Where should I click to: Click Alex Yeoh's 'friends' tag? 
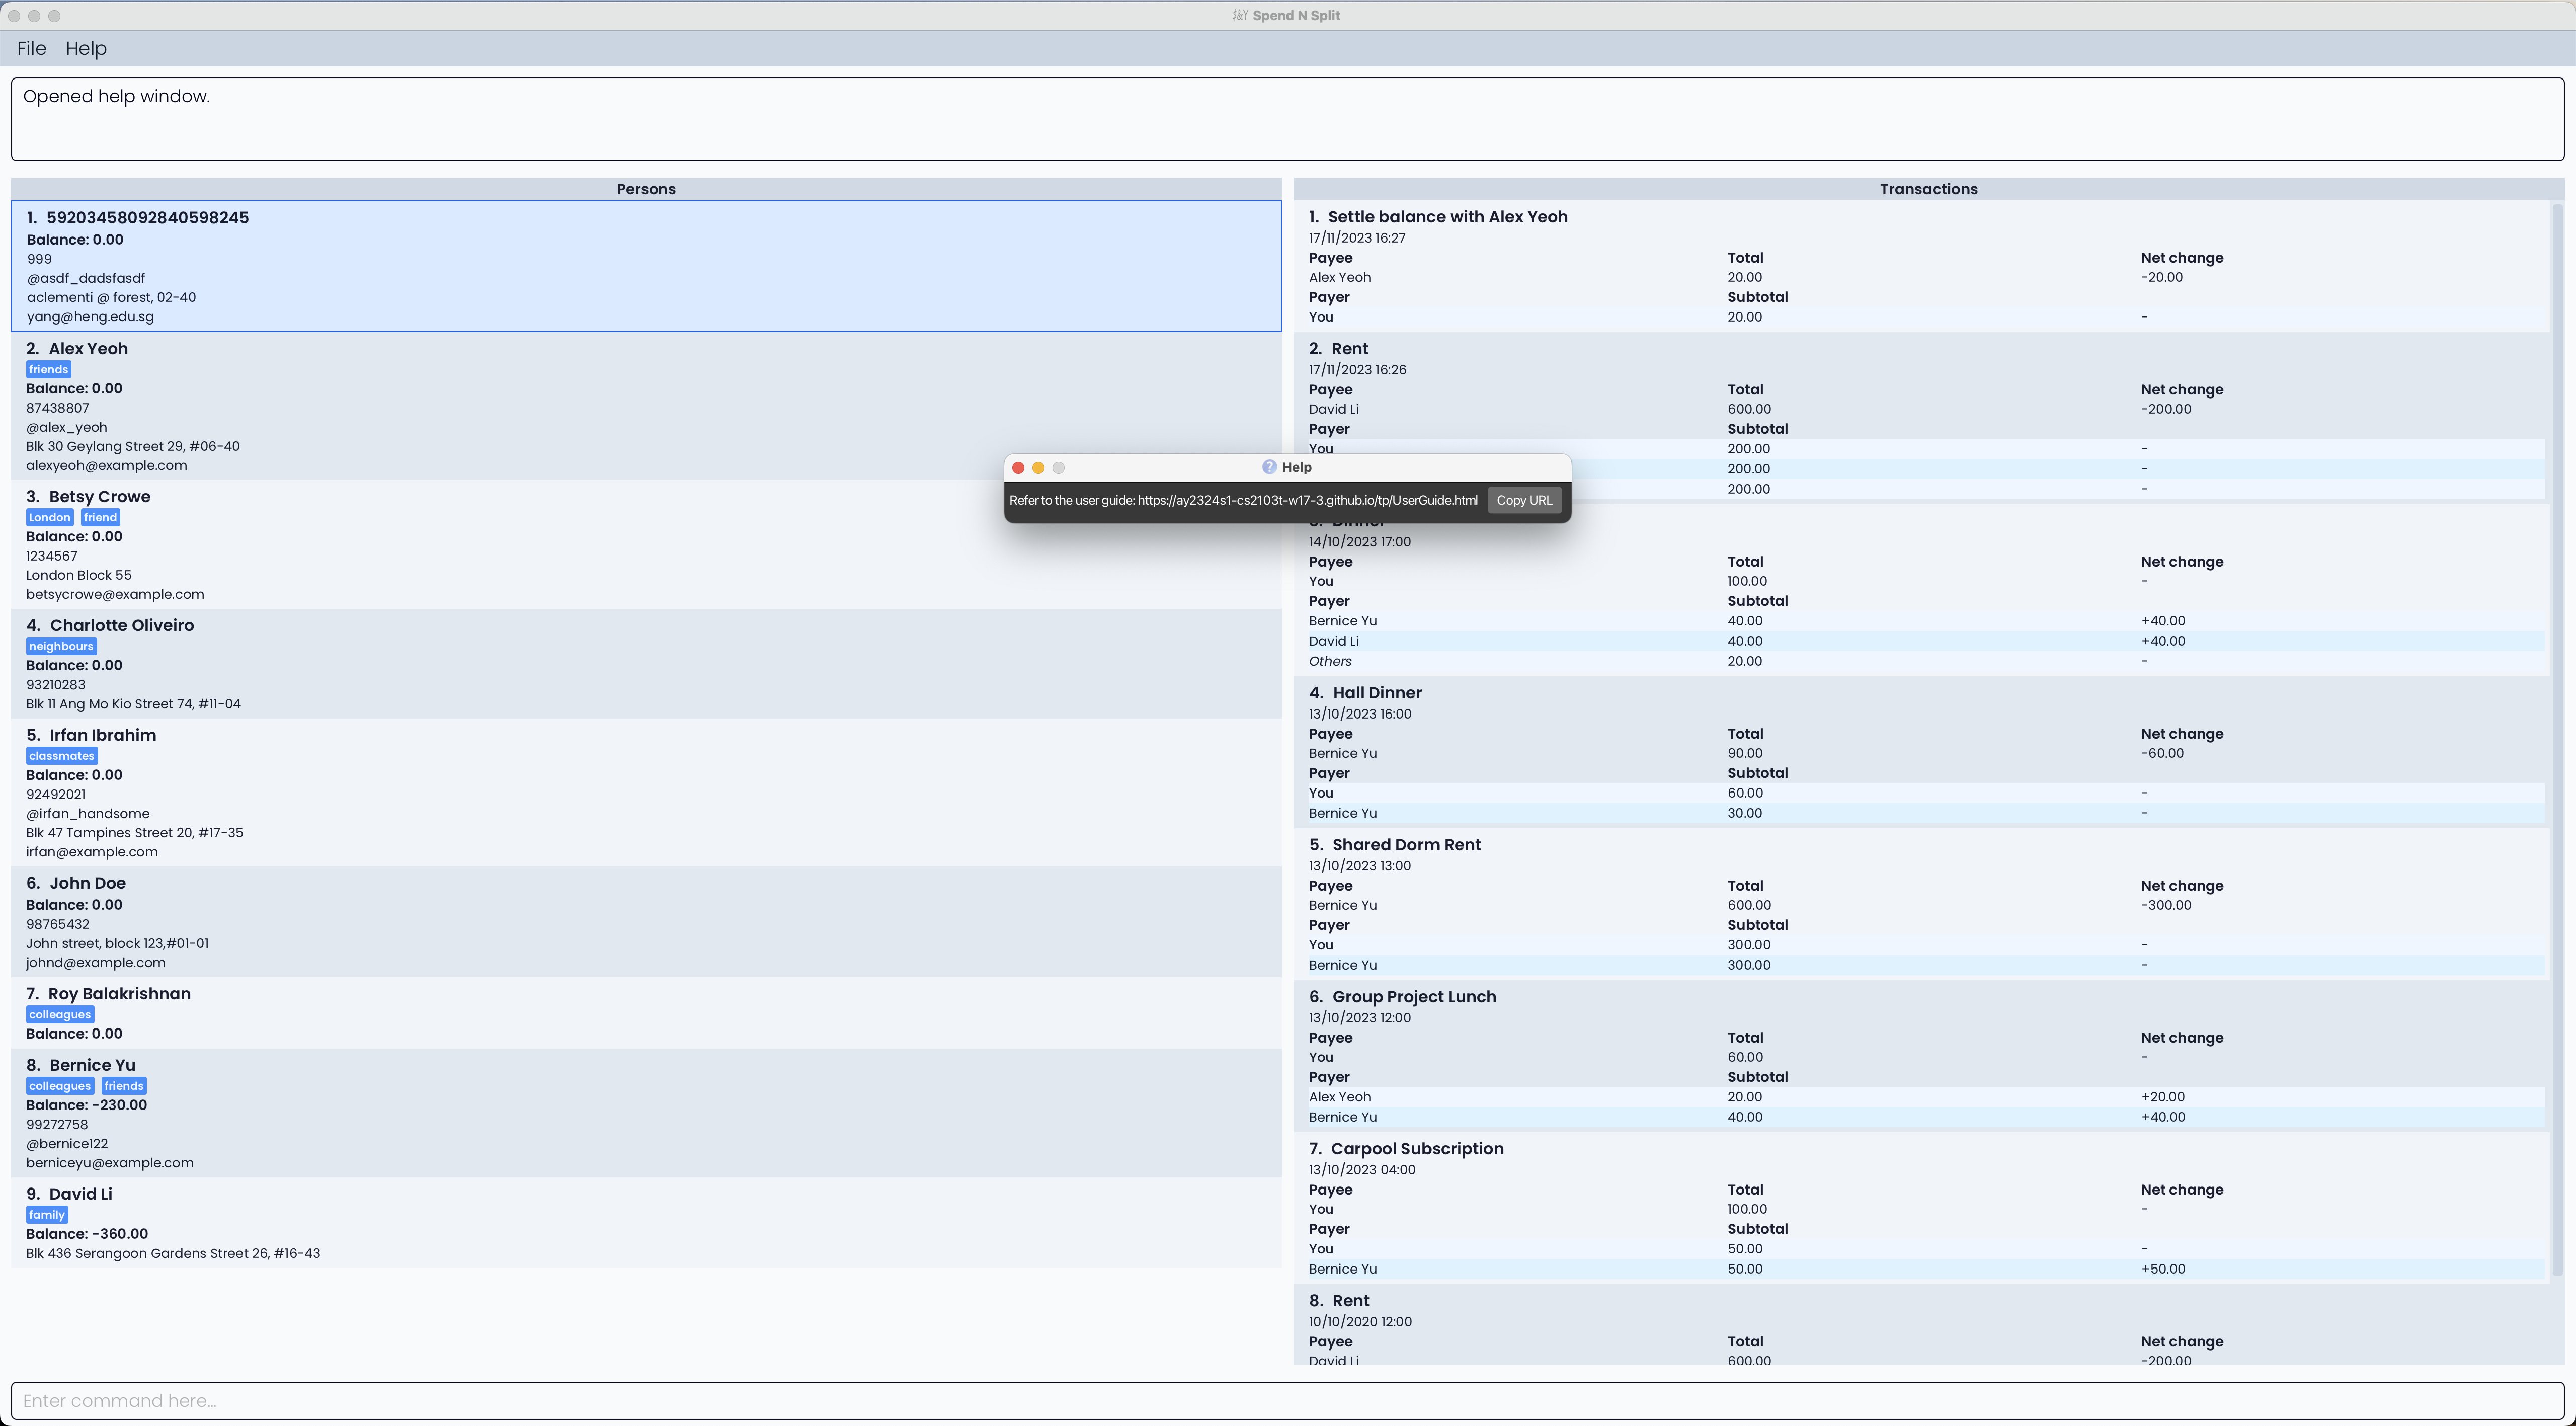48,369
